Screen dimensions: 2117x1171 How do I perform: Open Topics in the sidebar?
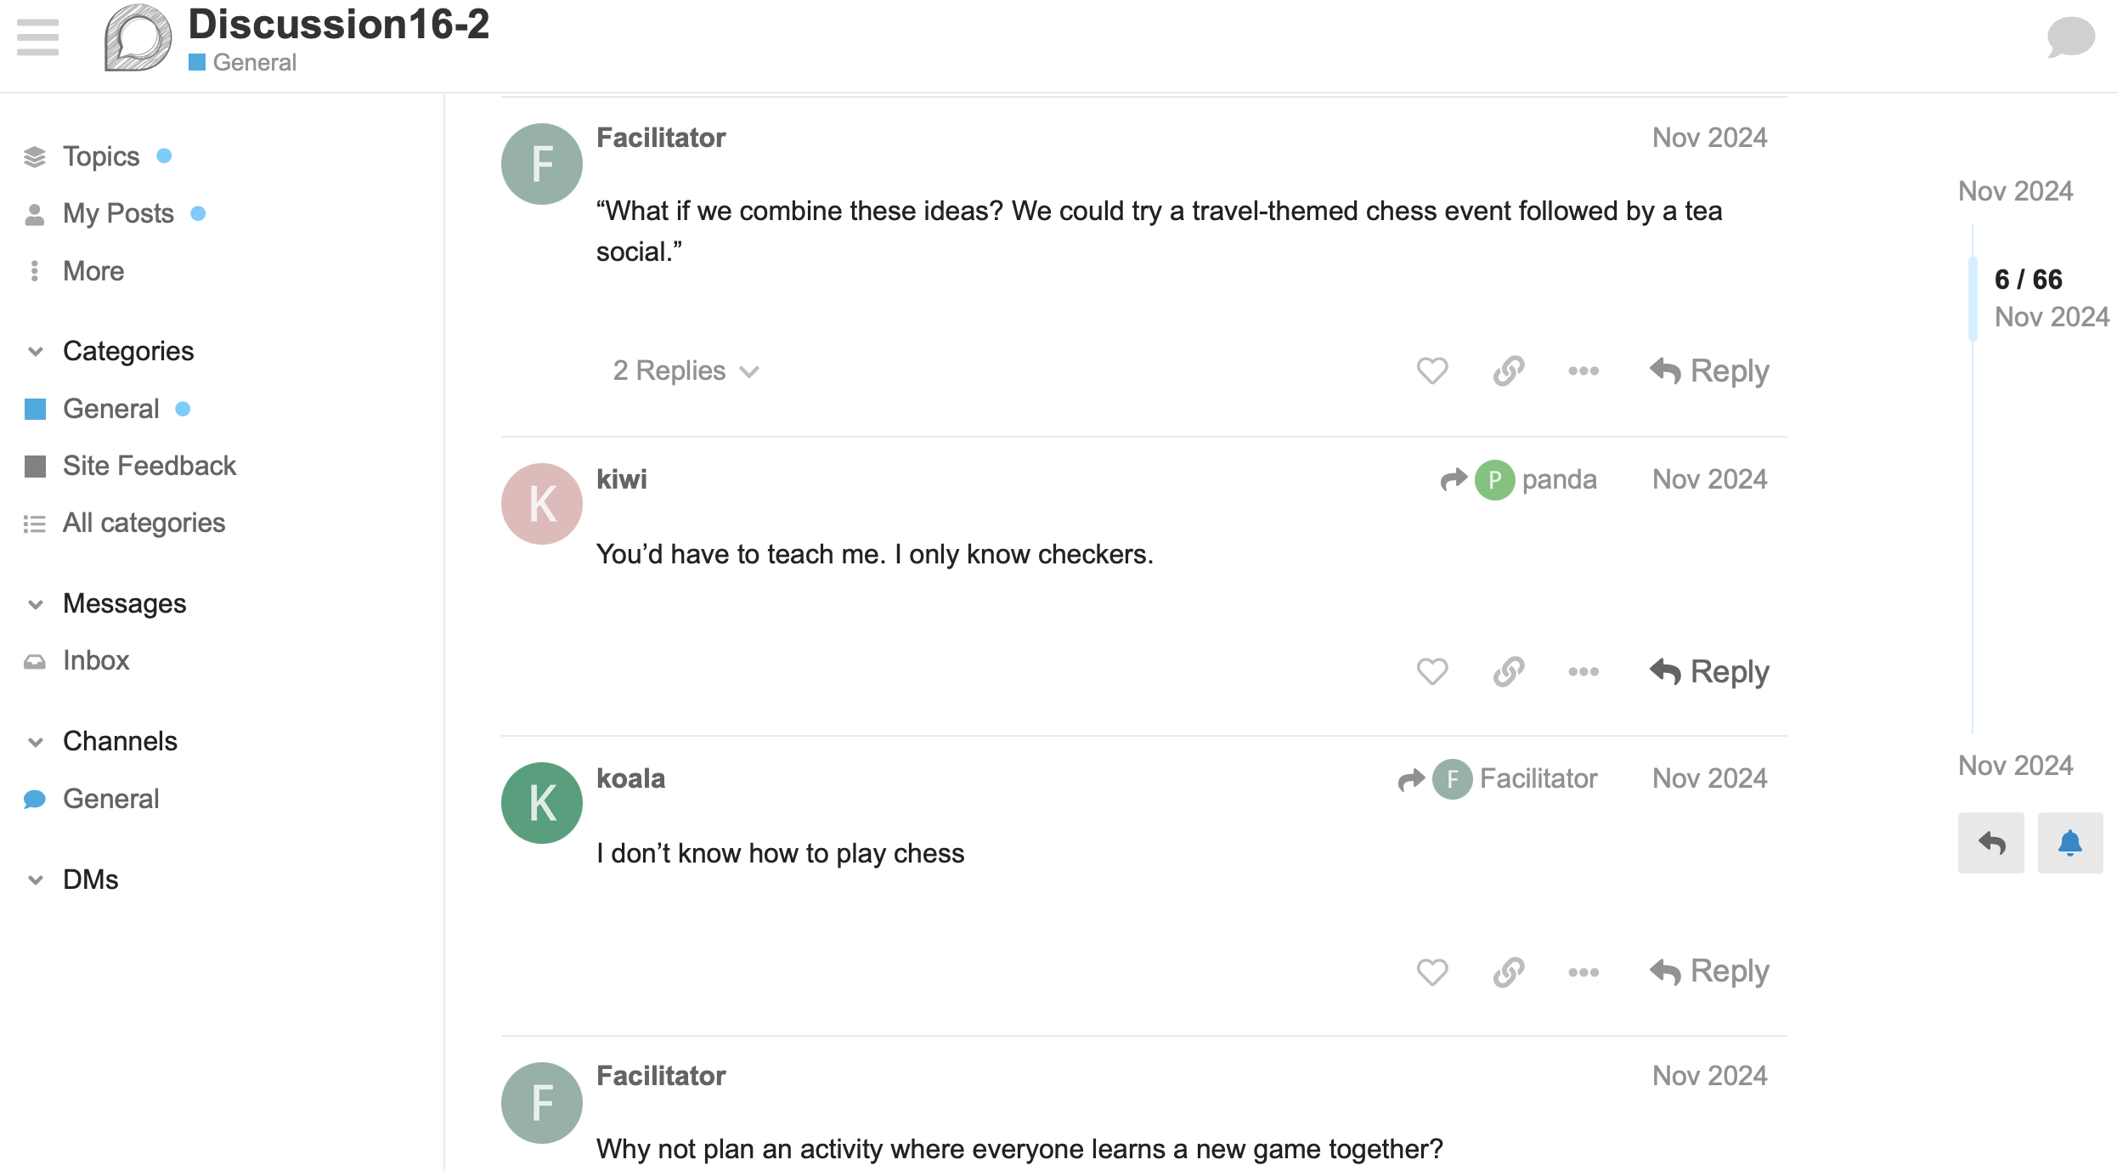point(100,156)
